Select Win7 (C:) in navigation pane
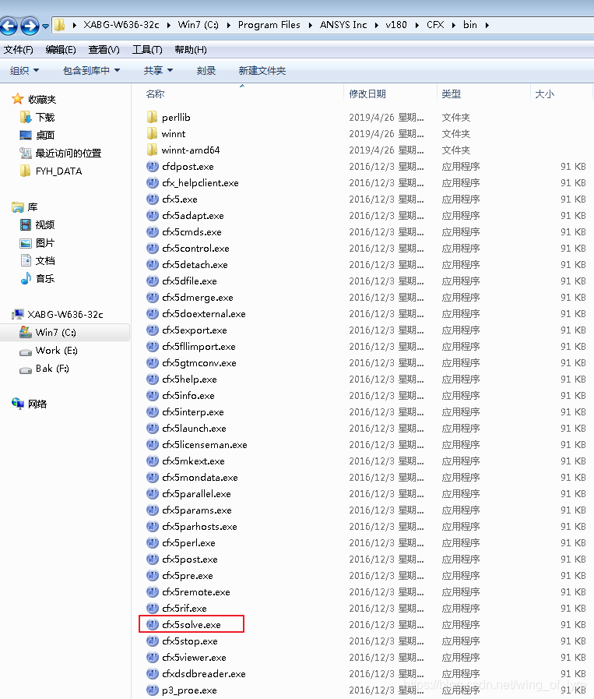This screenshot has height=699, width=594. tap(65, 333)
